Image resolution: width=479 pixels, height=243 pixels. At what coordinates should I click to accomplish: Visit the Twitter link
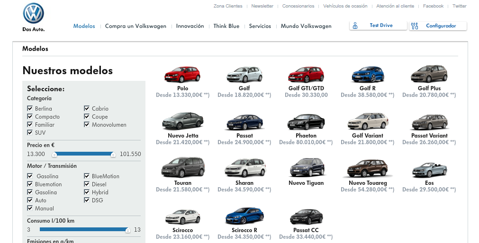tap(460, 6)
